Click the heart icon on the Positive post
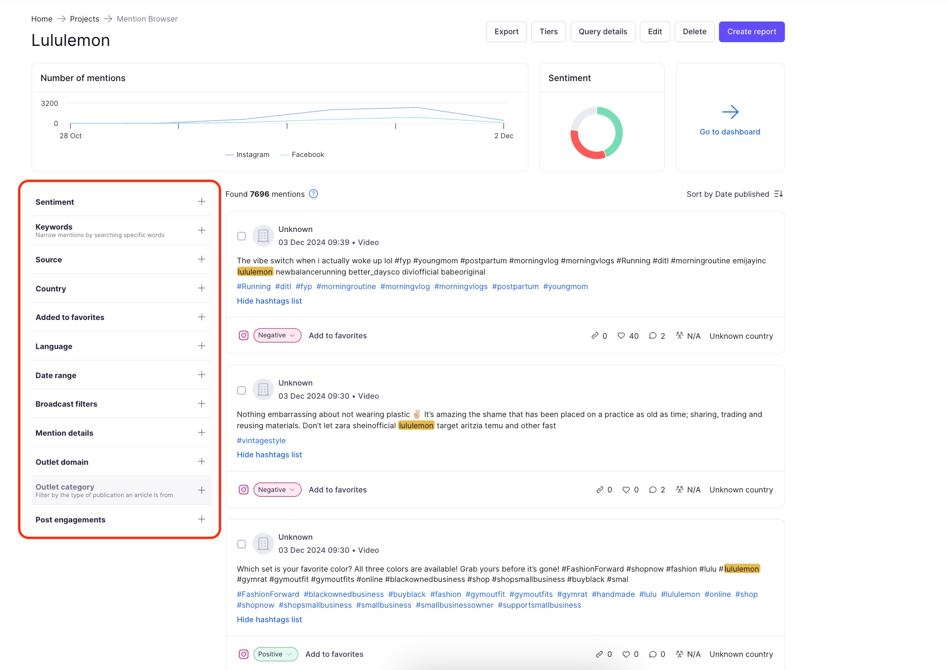This screenshot has height=670, width=947. (x=626, y=654)
